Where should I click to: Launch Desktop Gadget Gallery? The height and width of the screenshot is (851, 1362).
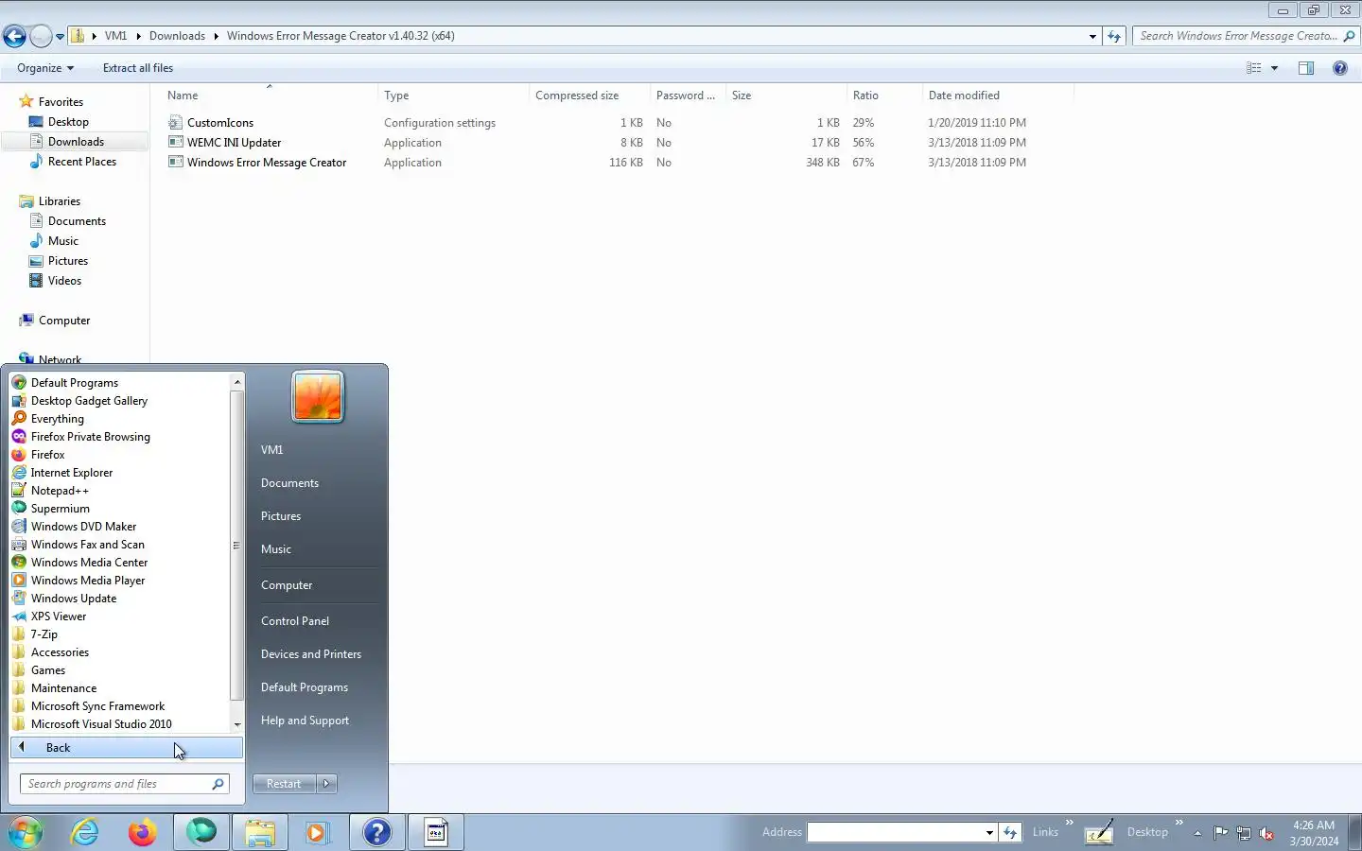(x=89, y=401)
